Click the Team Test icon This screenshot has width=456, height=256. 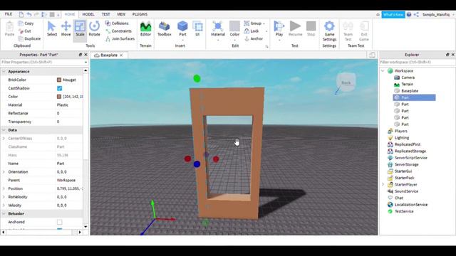click(x=348, y=26)
